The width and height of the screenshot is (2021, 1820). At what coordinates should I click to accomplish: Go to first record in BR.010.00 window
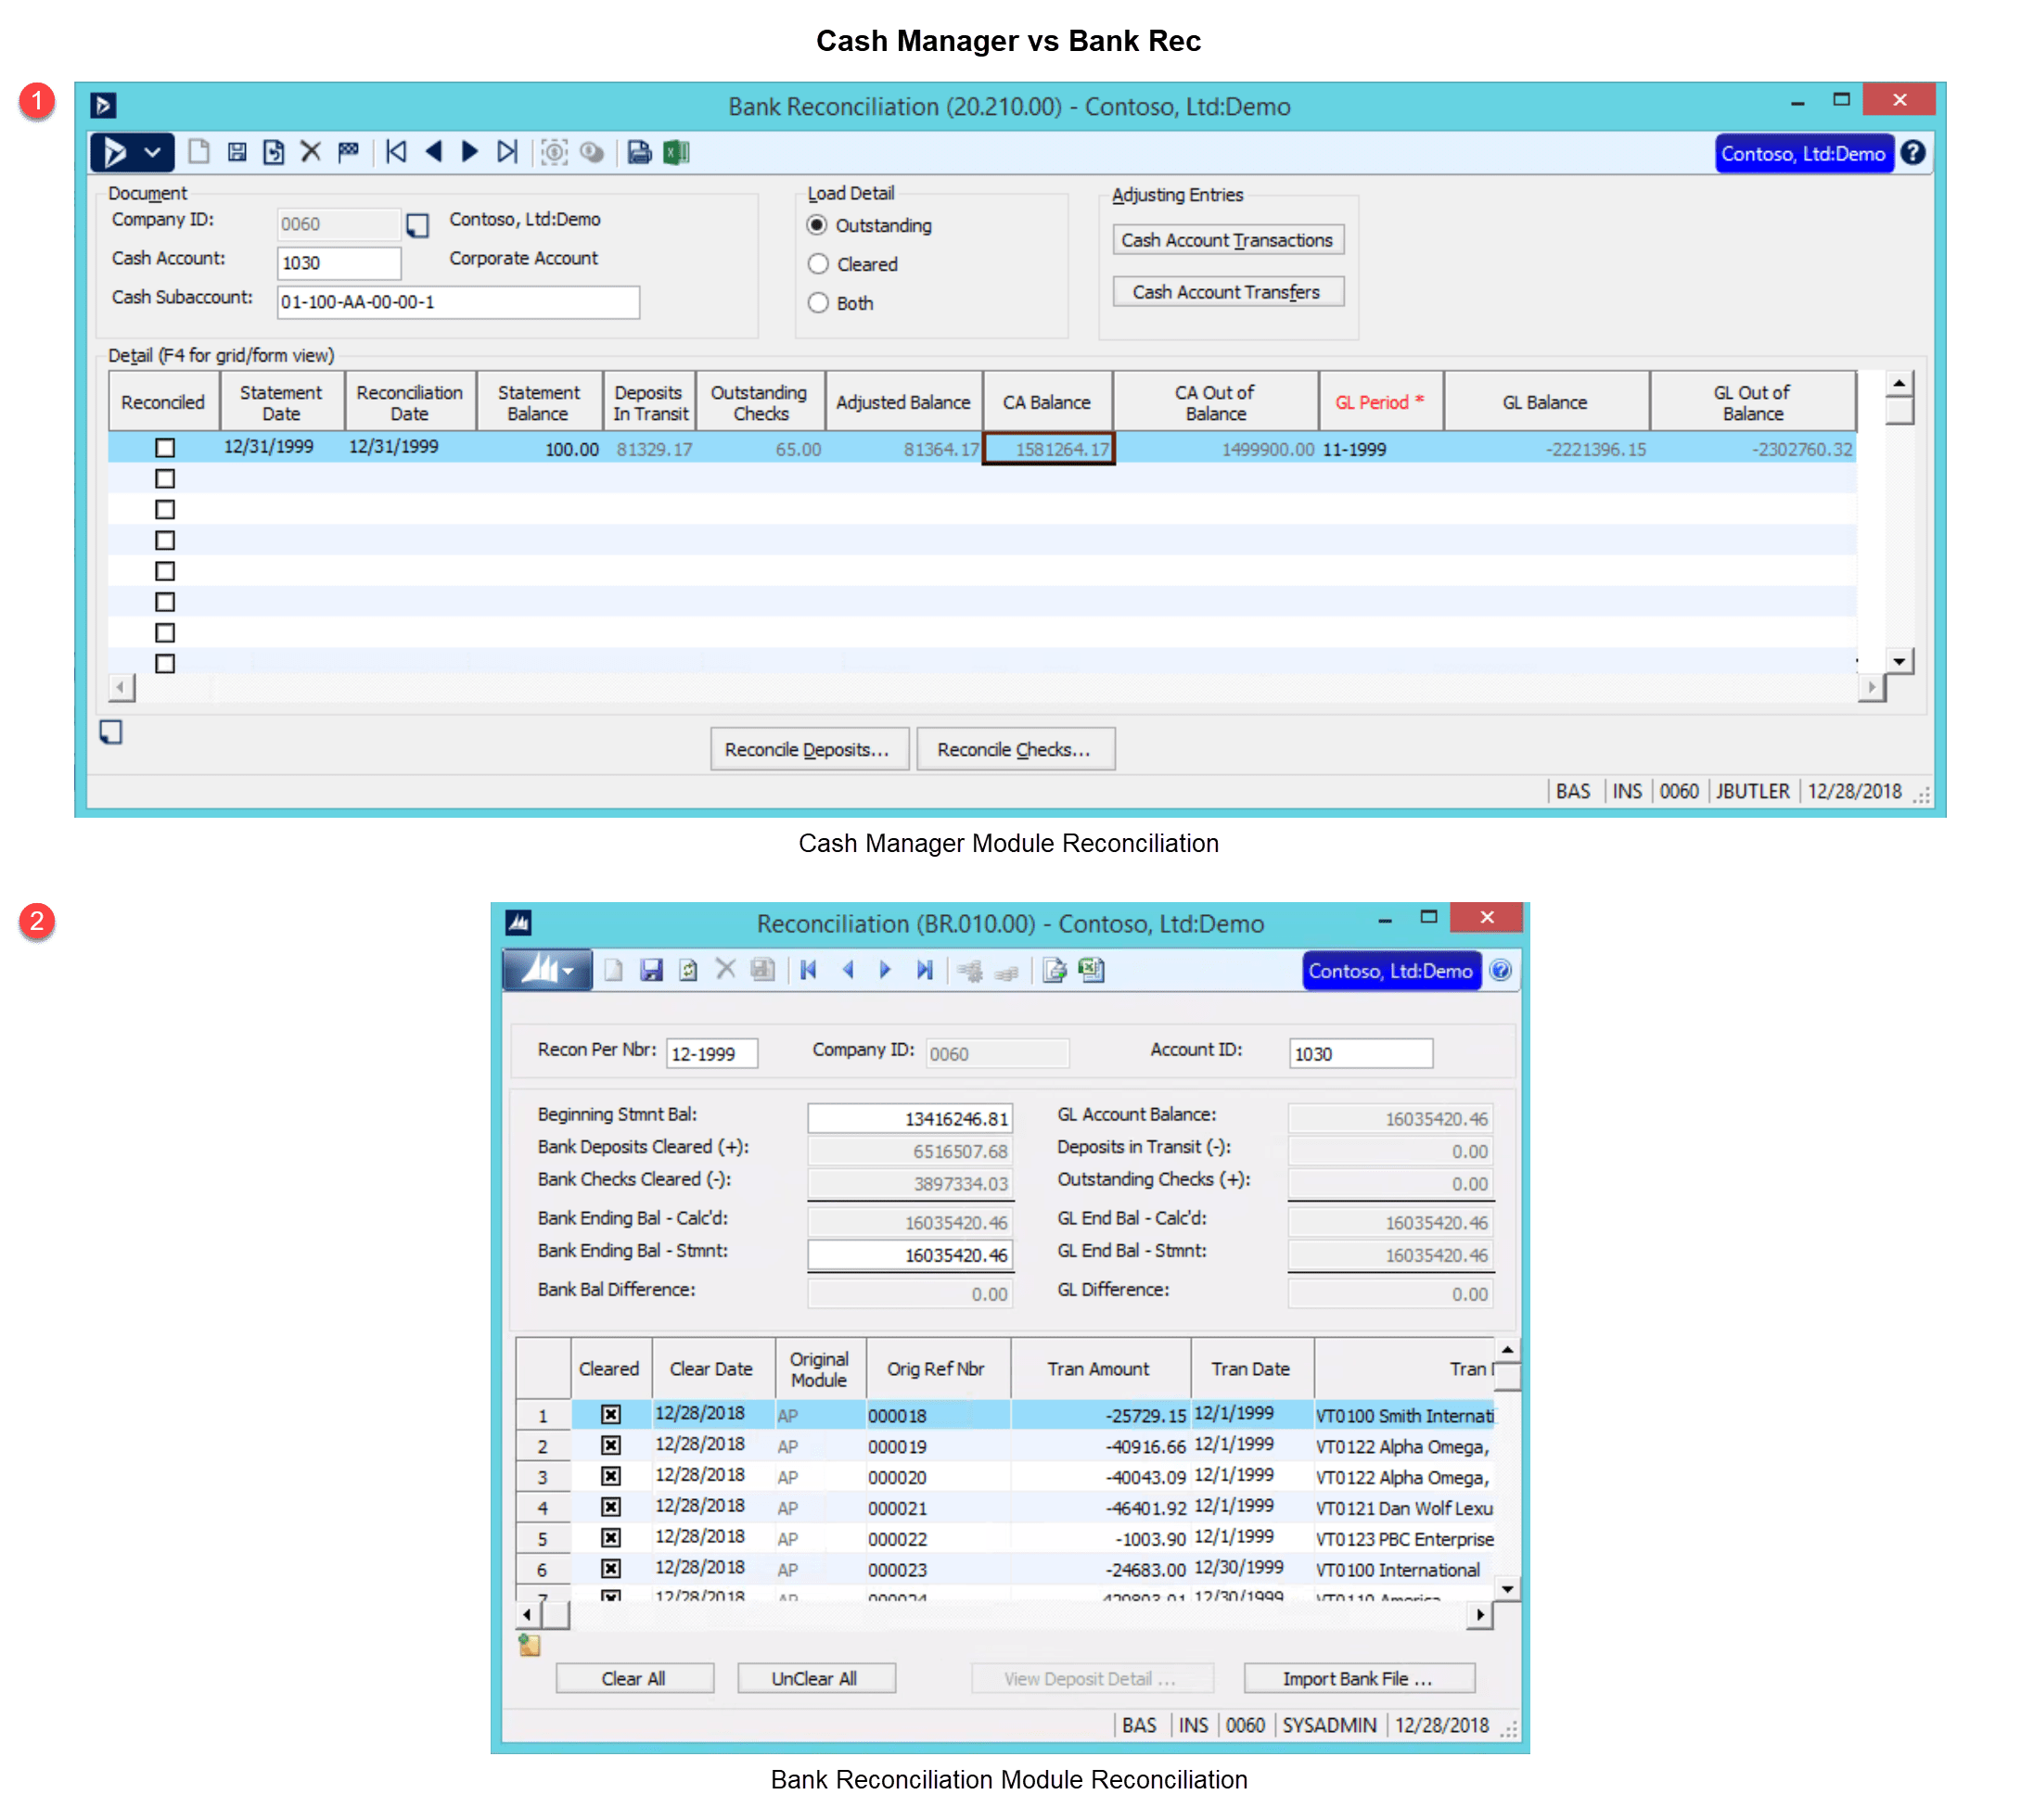tap(809, 969)
